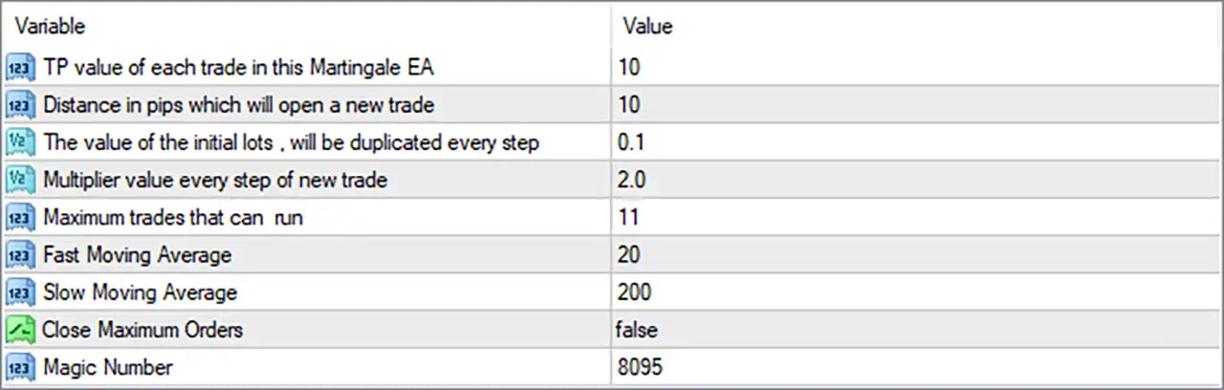Click the integer icon beside Maximum trades row
This screenshot has width=1224, height=390.
[21, 217]
